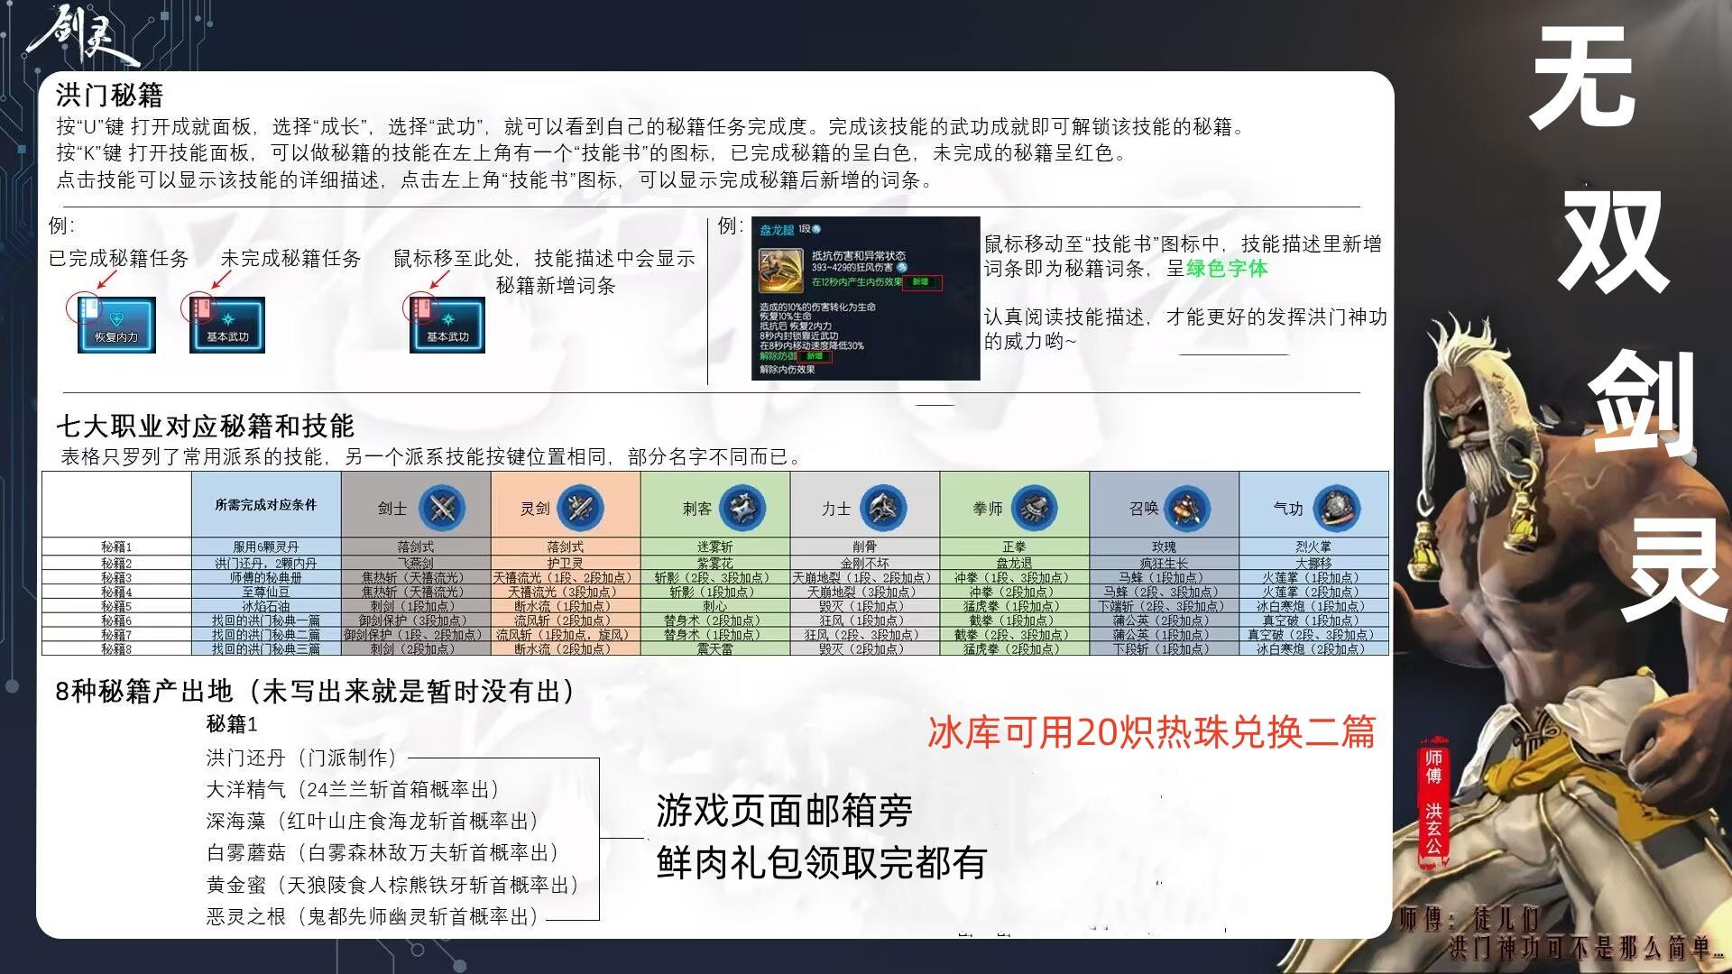Screen dimensions: 1732x974
Task: Select the 秘籍5 row label
Action: (x=116, y=606)
